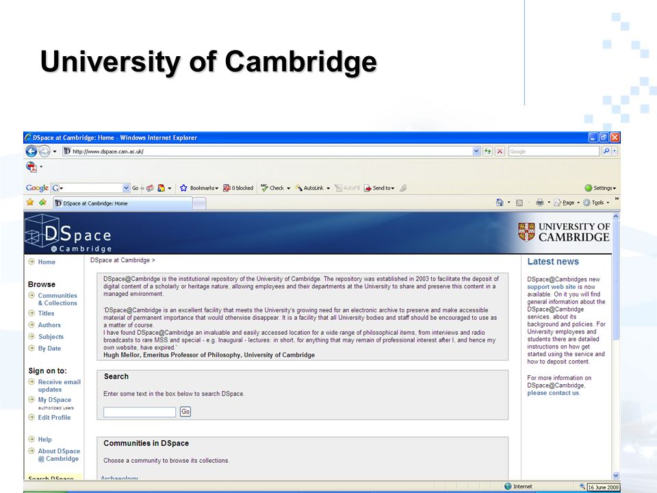Expand the address bar history dropdown
This screenshot has width=657, height=493.
tap(476, 151)
